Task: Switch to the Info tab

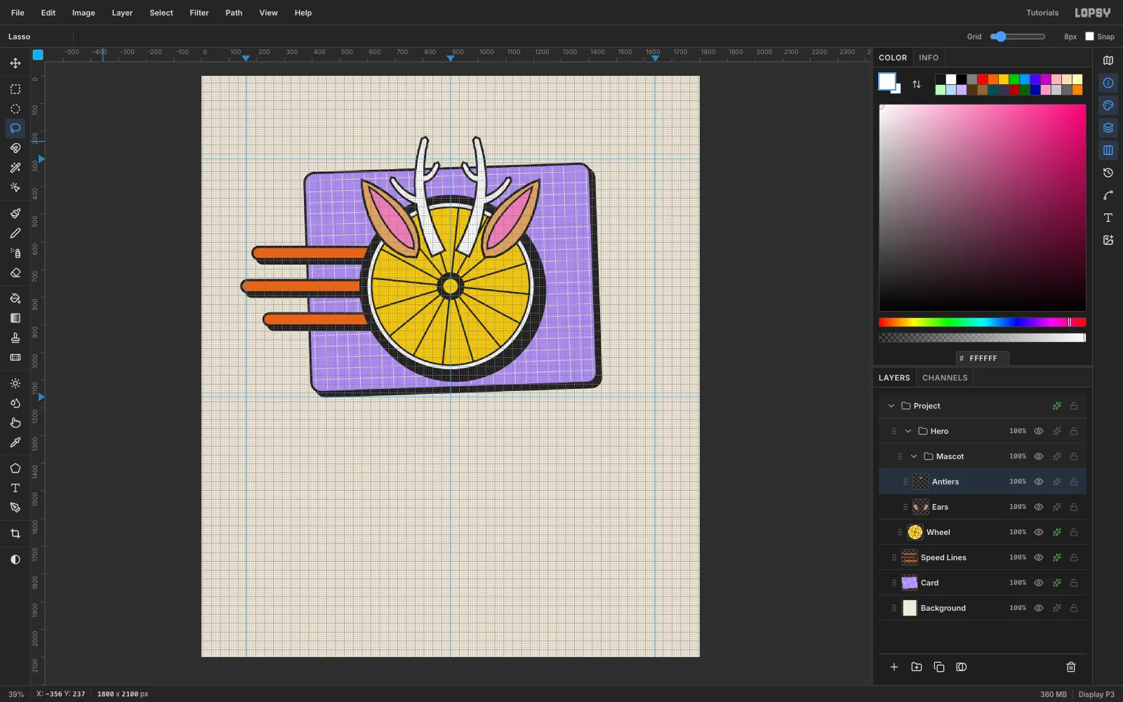Action: tap(929, 58)
